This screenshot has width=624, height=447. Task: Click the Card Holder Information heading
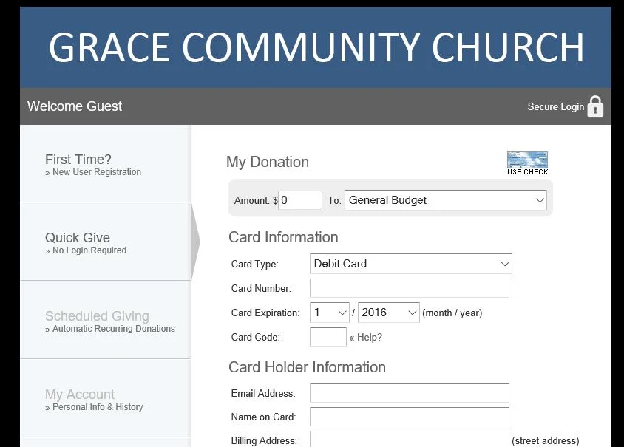tap(308, 367)
